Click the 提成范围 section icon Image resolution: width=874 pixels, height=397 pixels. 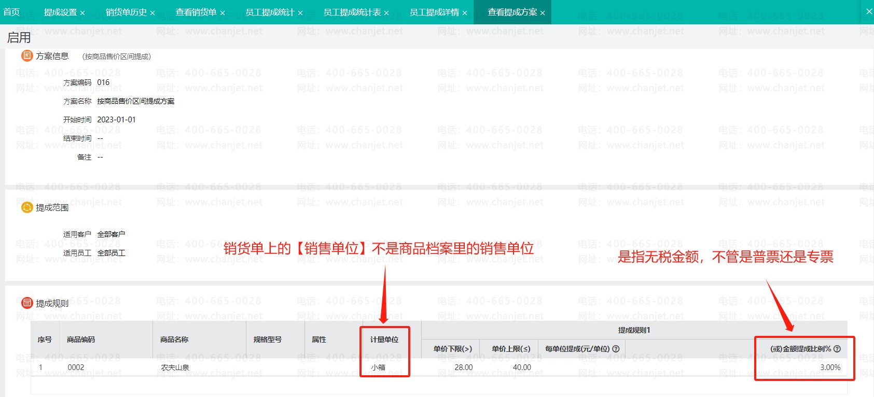27,207
